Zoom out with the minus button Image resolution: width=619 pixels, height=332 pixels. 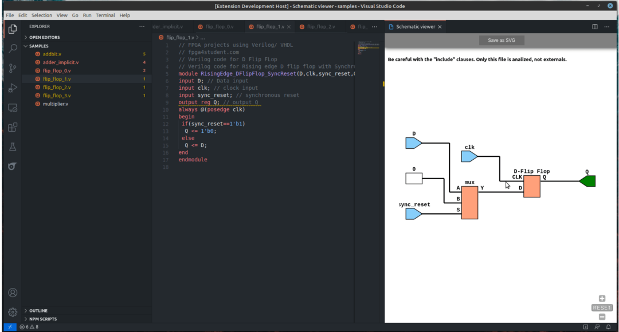602,317
